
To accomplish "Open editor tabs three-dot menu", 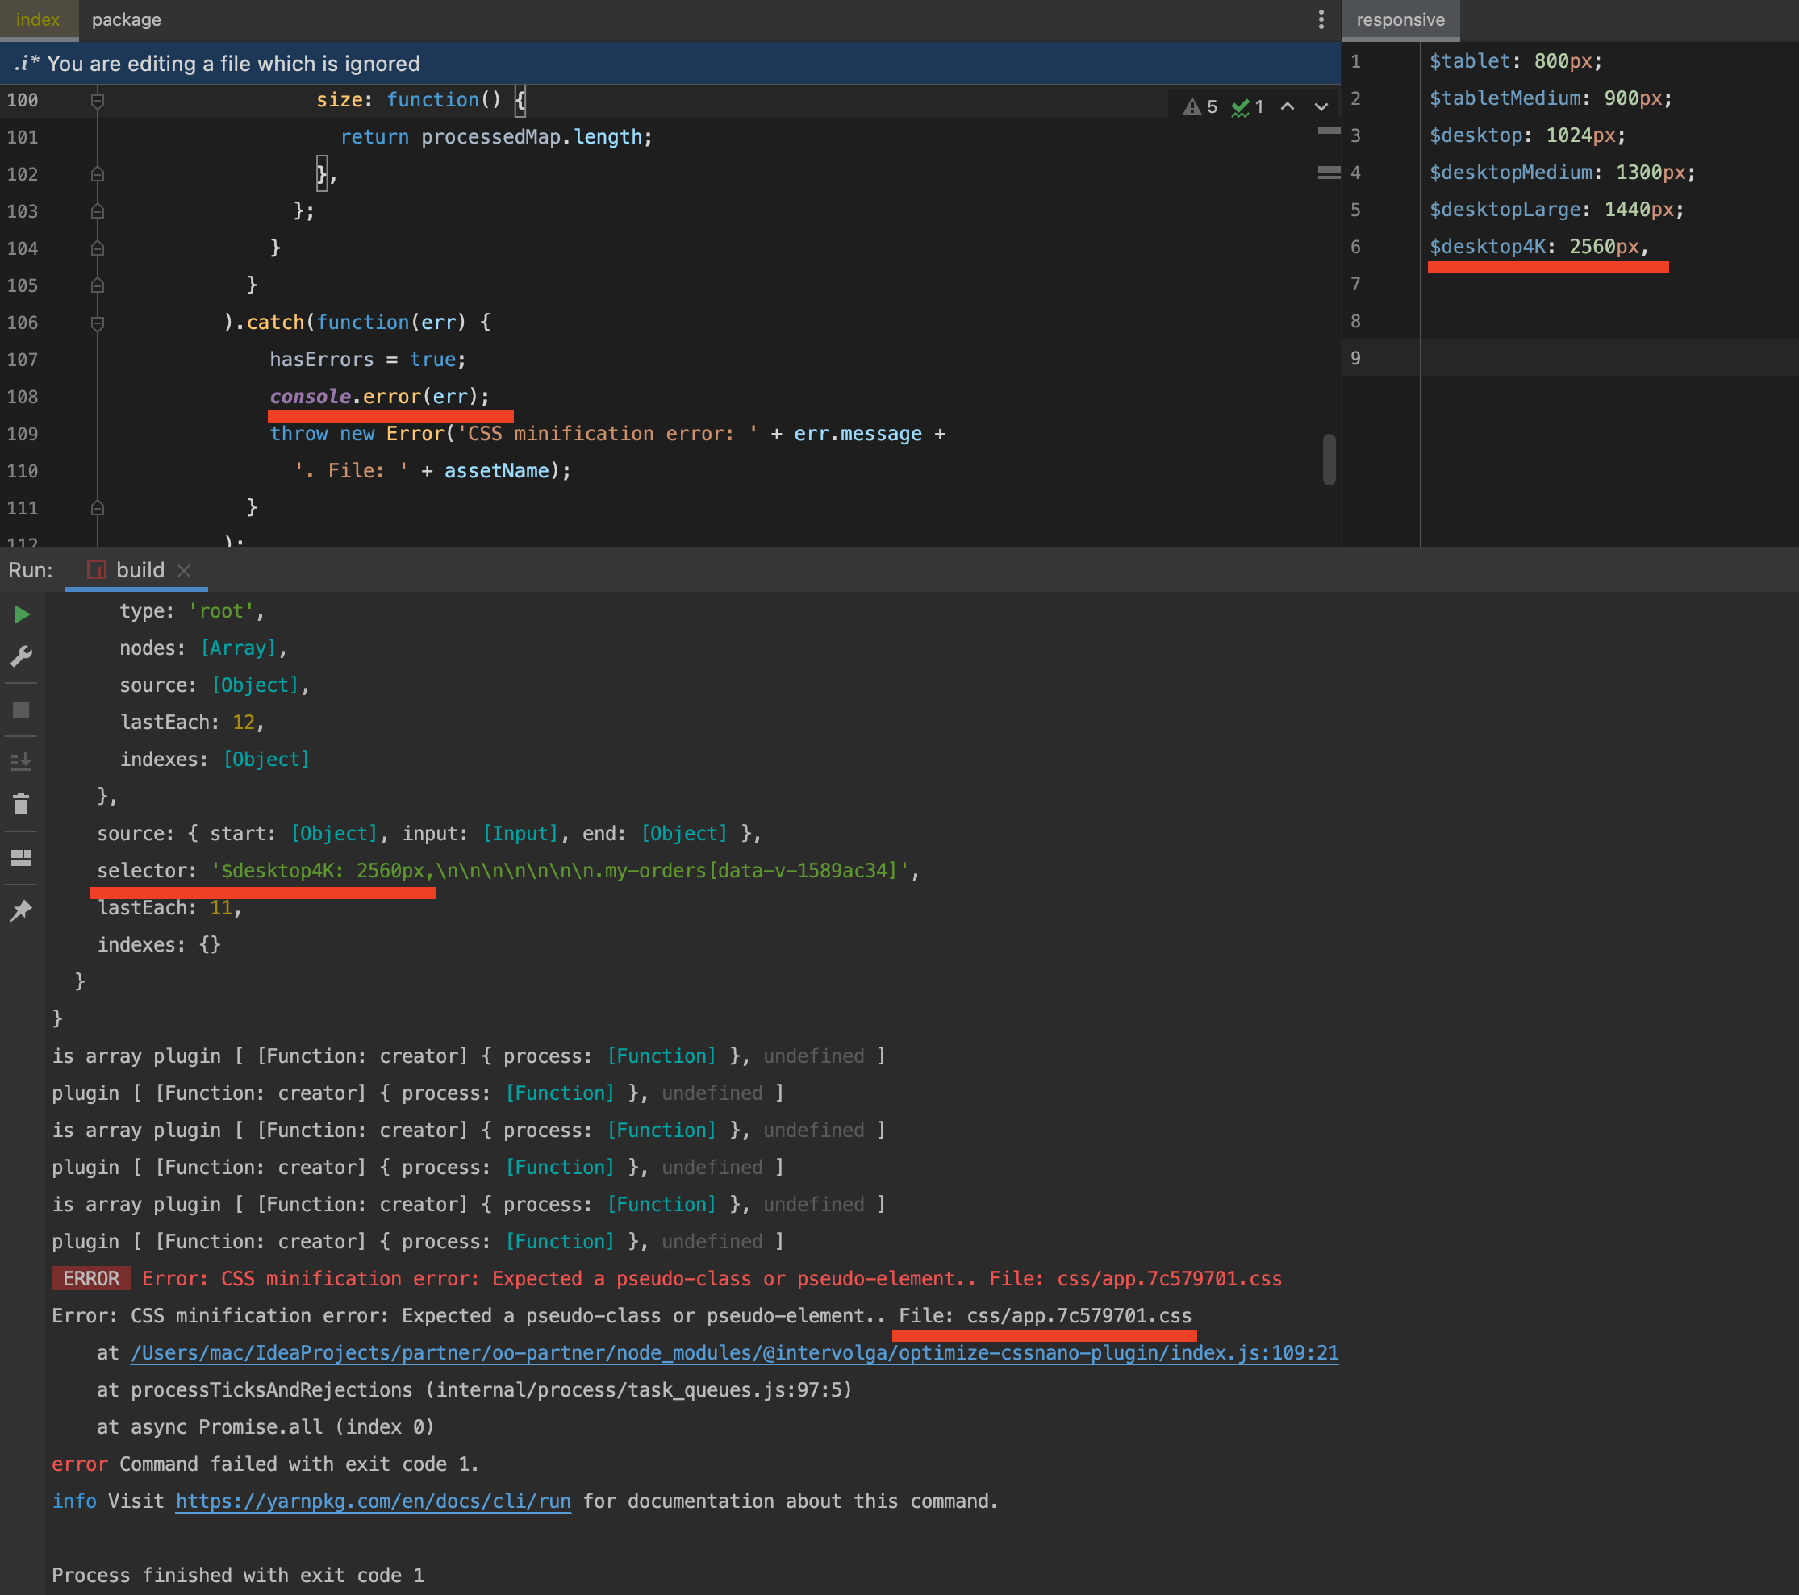I will 1320,19.
